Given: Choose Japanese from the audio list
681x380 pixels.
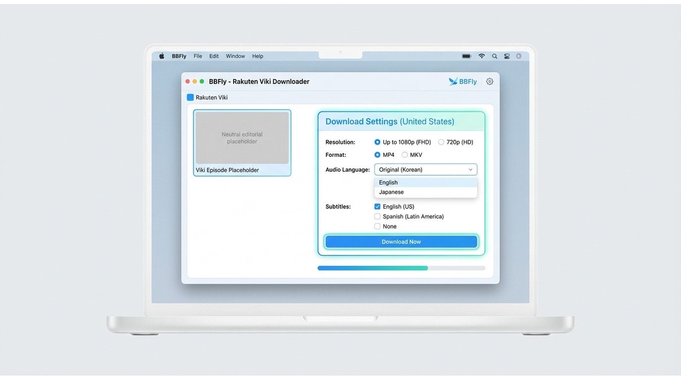Looking at the screenshot, I should point(426,192).
